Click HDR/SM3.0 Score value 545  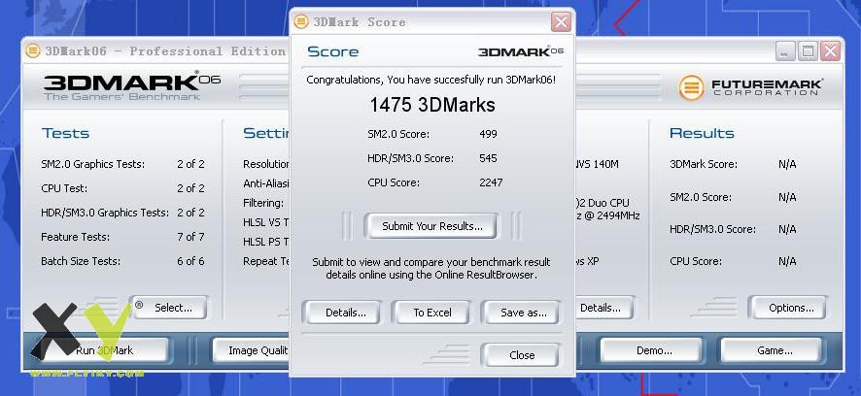coord(488,158)
